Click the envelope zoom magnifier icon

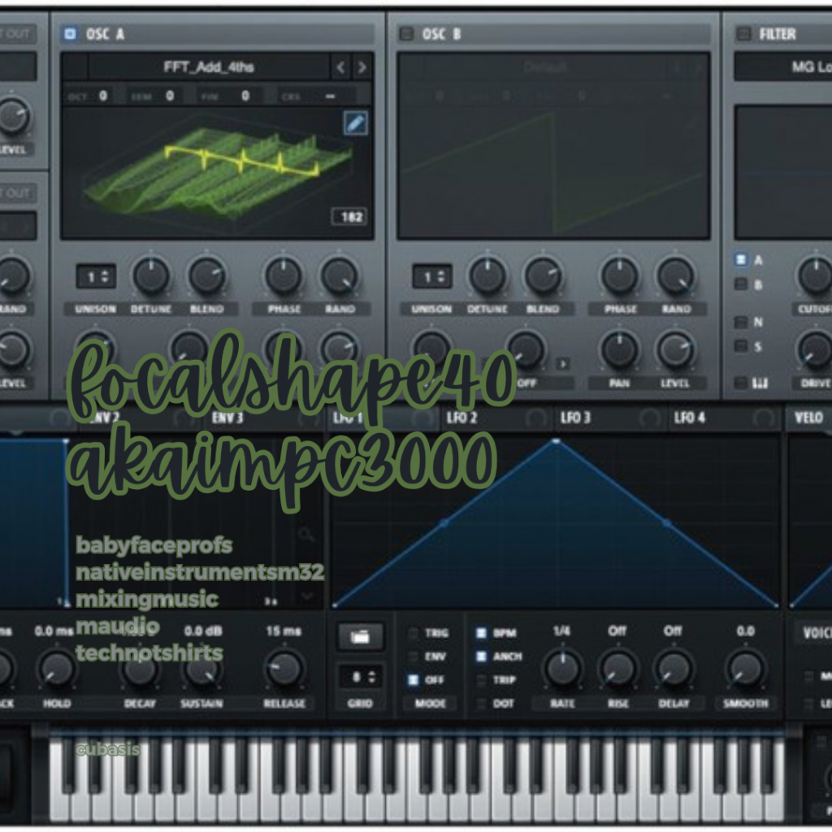click(305, 535)
